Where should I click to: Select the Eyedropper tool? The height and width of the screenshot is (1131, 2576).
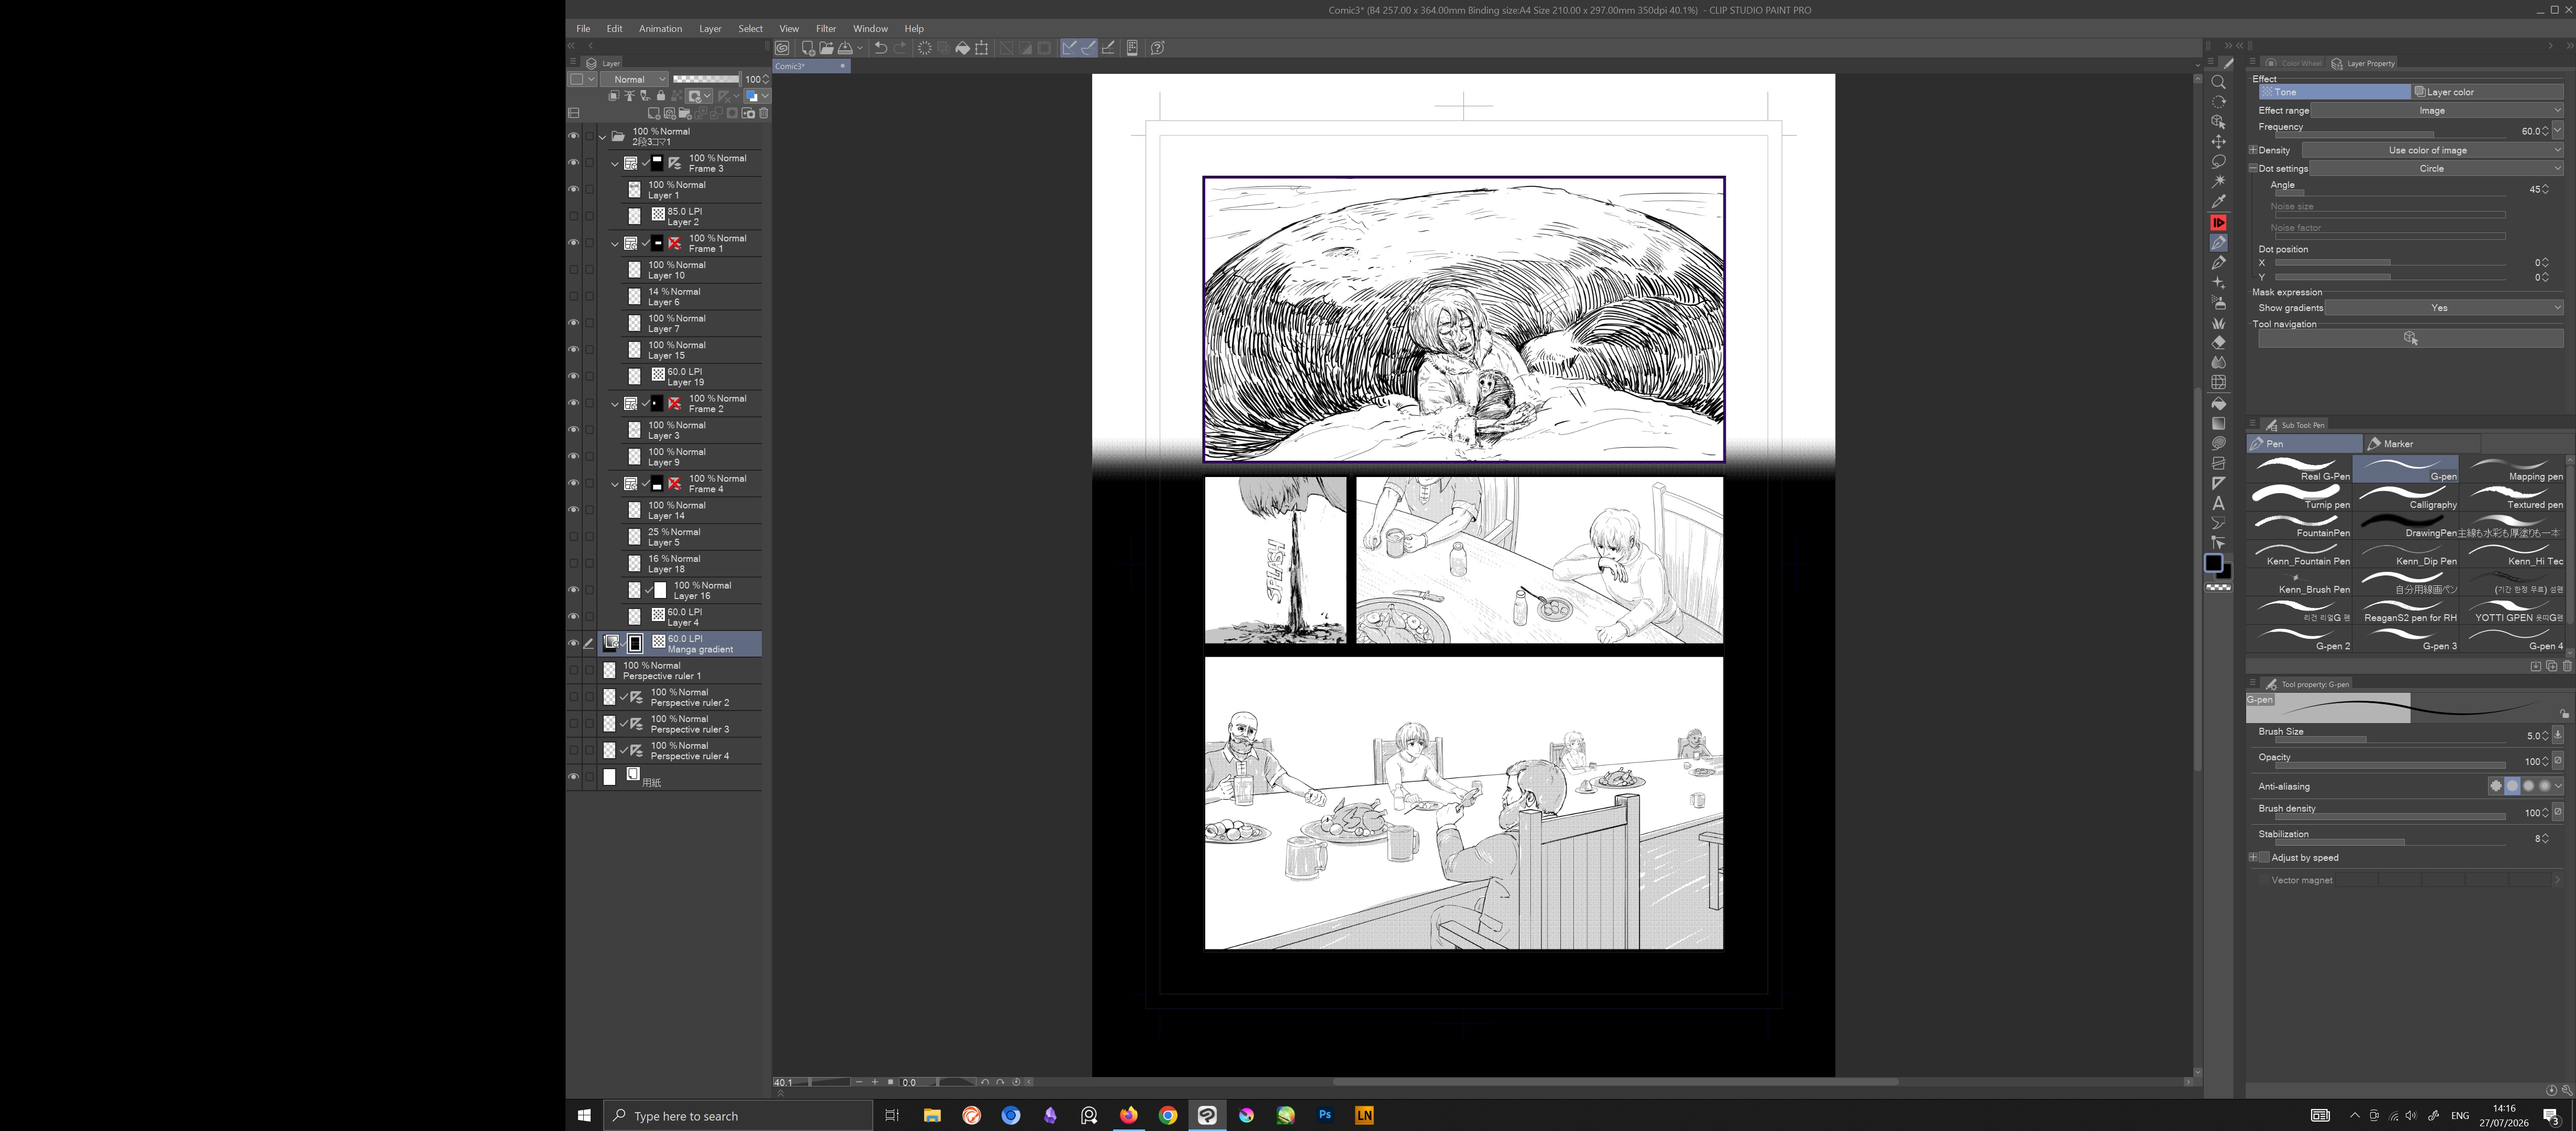click(x=2218, y=202)
